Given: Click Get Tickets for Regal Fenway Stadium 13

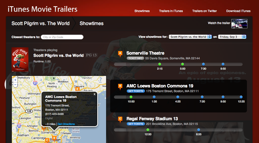Looking at the screenshot, I should (136, 124).
